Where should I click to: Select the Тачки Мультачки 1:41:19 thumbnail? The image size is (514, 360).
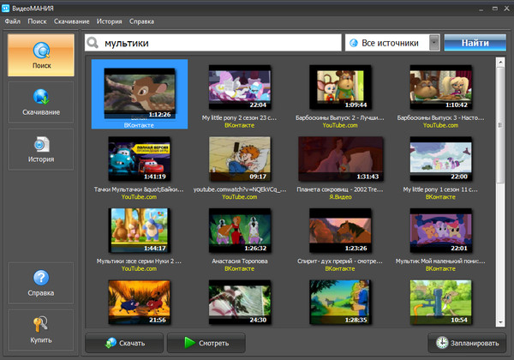coord(139,159)
